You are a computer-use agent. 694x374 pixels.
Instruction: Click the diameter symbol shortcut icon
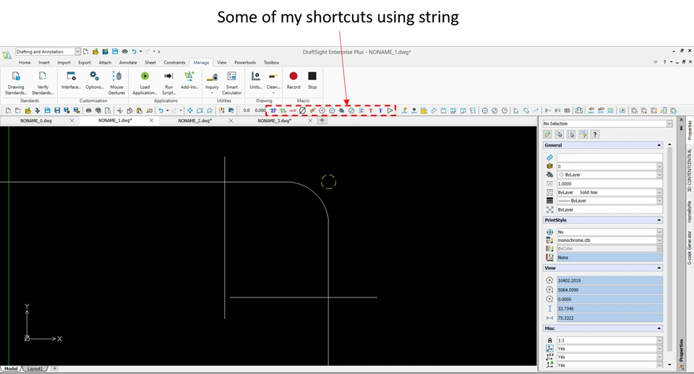(x=302, y=110)
